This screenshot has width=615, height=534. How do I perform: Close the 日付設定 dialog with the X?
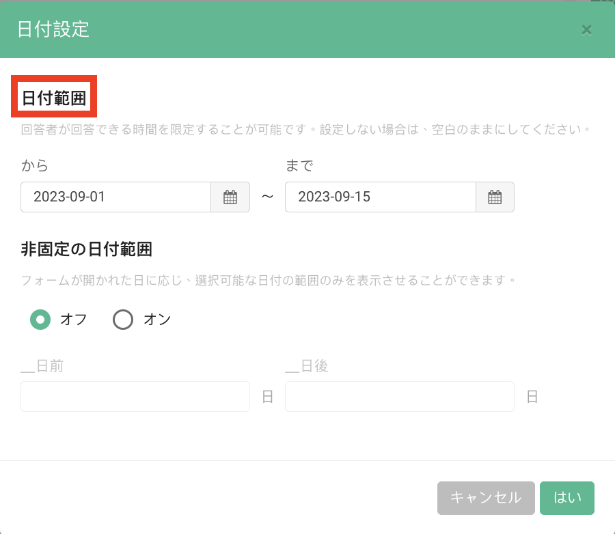pyautogui.click(x=586, y=30)
